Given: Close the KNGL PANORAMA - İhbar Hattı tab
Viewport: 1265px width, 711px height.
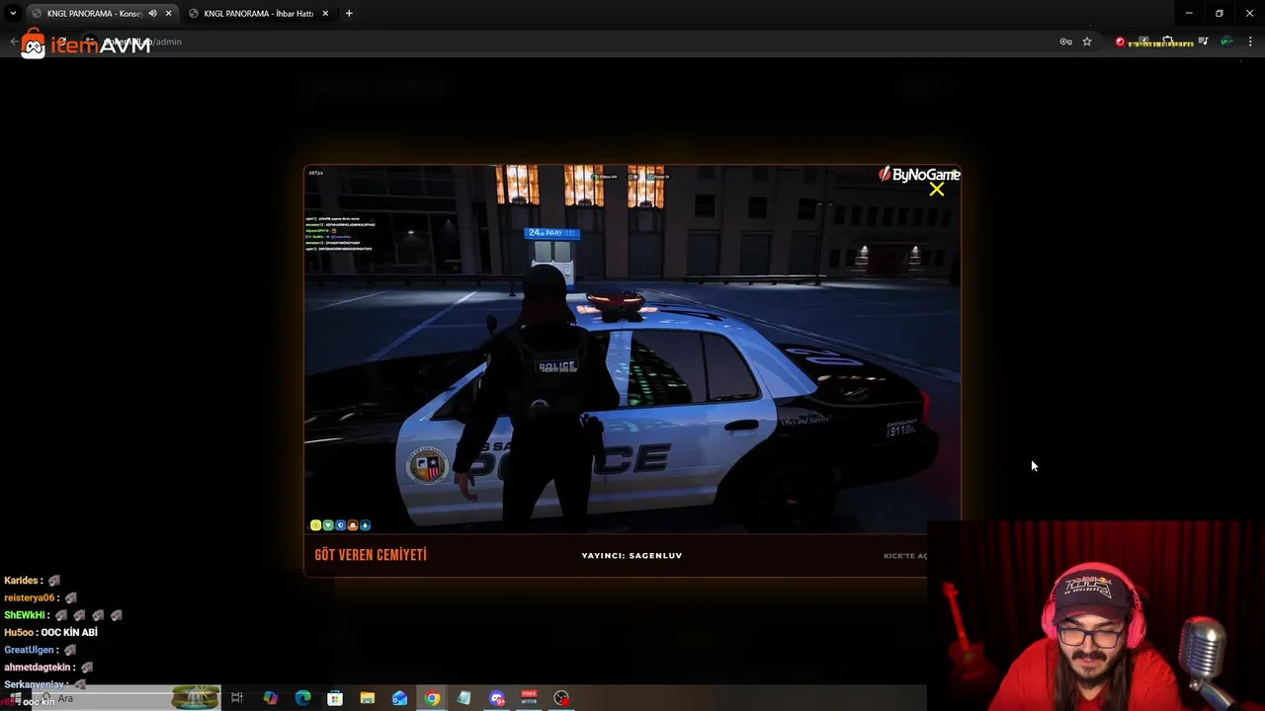Looking at the screenshot, I should coord(325,14).
